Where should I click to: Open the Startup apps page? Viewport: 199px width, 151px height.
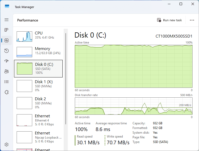(x=6, y=61)
